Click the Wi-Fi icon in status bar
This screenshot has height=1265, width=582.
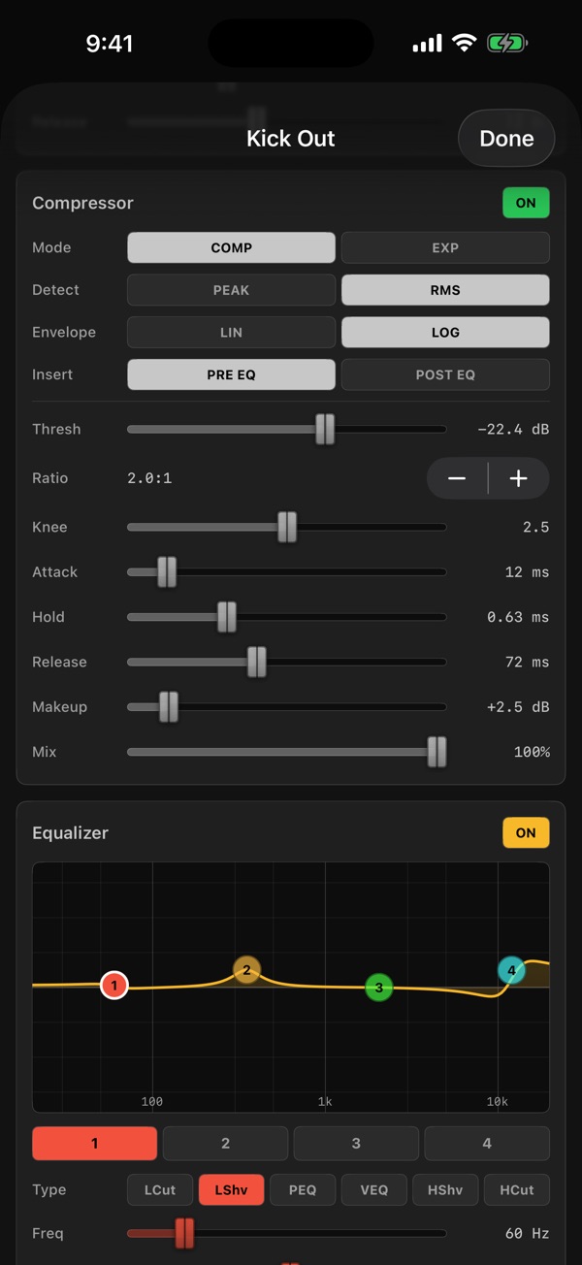(x=465, y=44)
